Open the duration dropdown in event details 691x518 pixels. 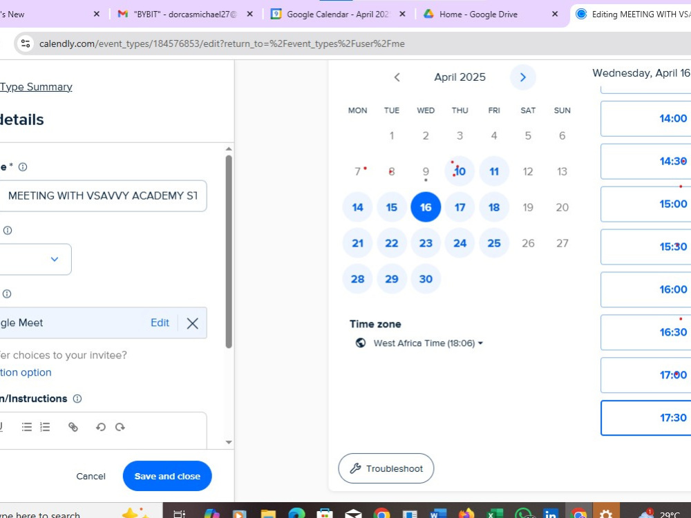(35, 260)
